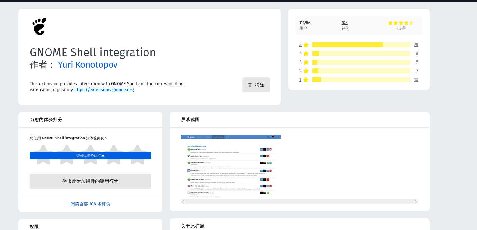Click the 5 three-star reviews count
Image resolution: width=477 pixels, height=230 pixels.
(417, 62)
